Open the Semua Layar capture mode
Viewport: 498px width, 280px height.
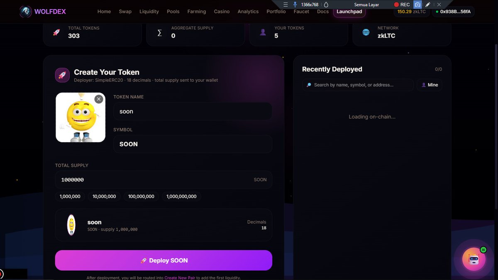(366, 5)
